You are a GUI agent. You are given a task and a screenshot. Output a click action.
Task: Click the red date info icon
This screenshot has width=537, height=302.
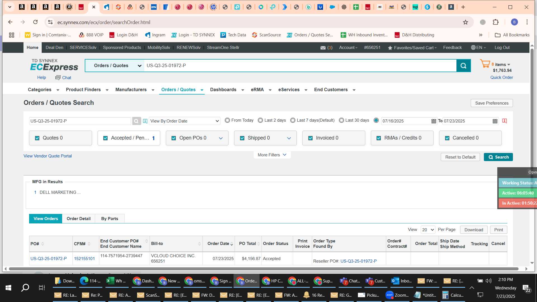(x=505, y=121)
